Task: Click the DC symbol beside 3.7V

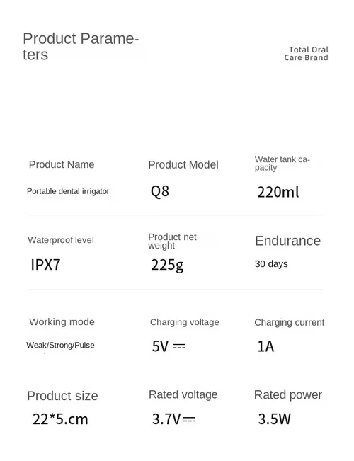Action: pos(189,419)
